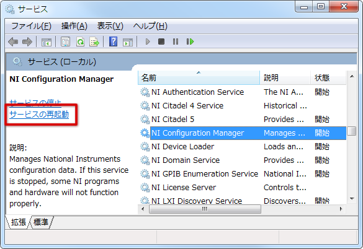Click the vertical scrollbar up arrow

pos(352,76)
